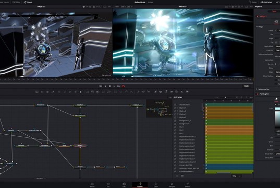The image size is (280, 188).
Task: Open the Tools tab in the Inspector
Action: coord(274,11)
